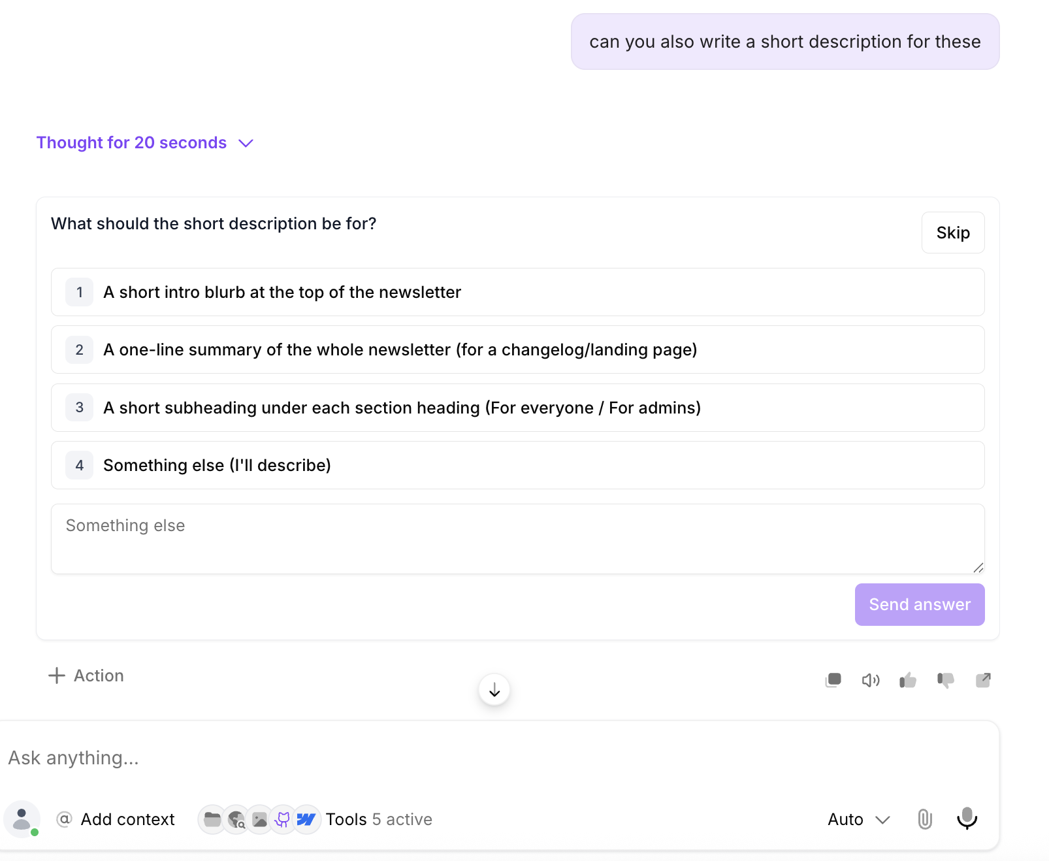Choose option 3 short subheading per section
Viewport: 1049px width, 861px height.
518,408
